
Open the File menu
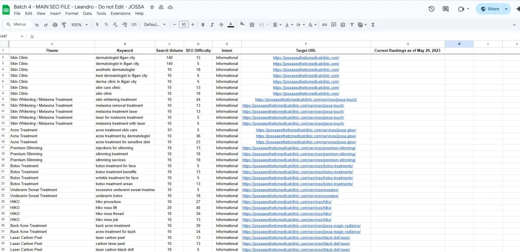[17, 14]
